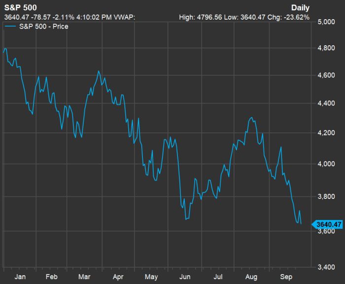
Task: Click the 4,400 y-axis label
Action: (326, 103)
